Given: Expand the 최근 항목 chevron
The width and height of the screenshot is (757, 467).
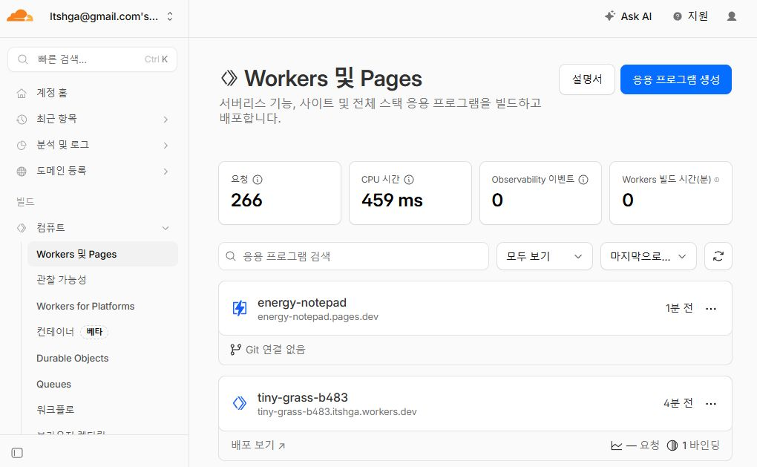Looking at the screenshot, I should pos(166,120).
